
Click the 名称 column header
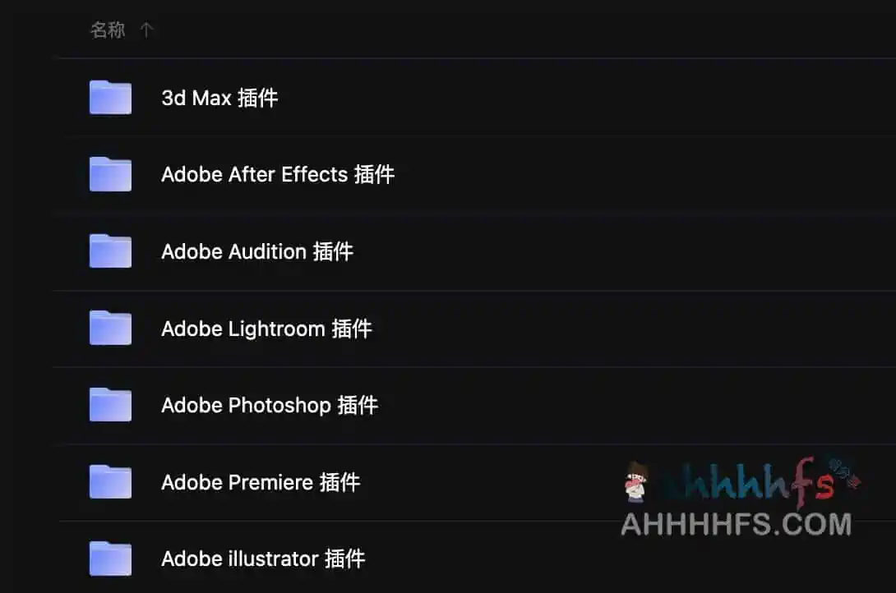tap(108, 30)
